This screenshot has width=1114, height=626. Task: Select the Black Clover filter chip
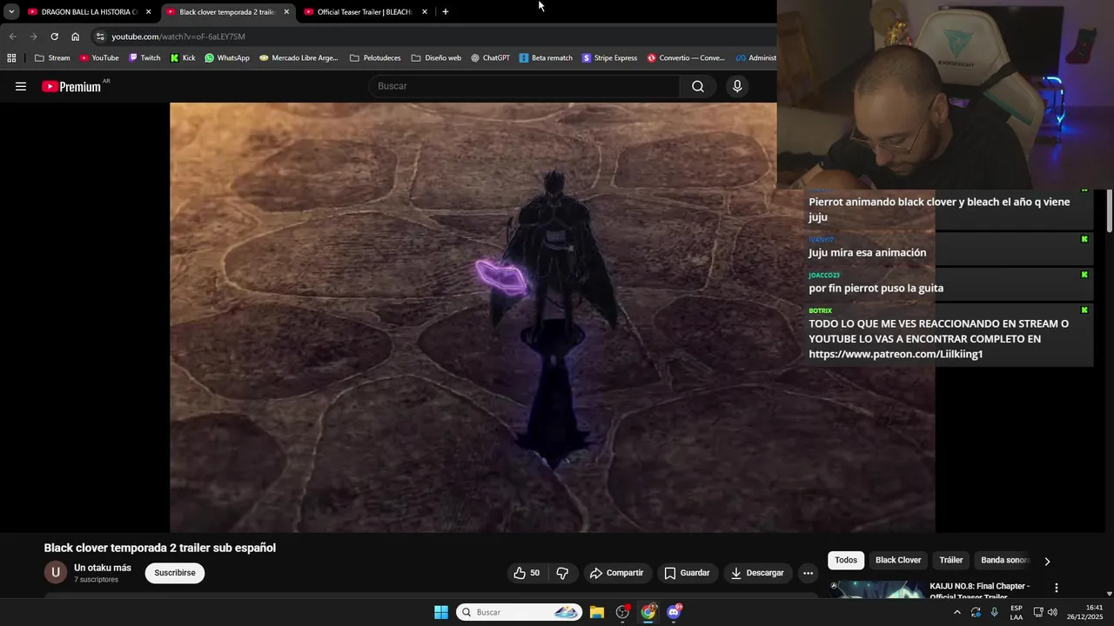click(x=898, y=560)
